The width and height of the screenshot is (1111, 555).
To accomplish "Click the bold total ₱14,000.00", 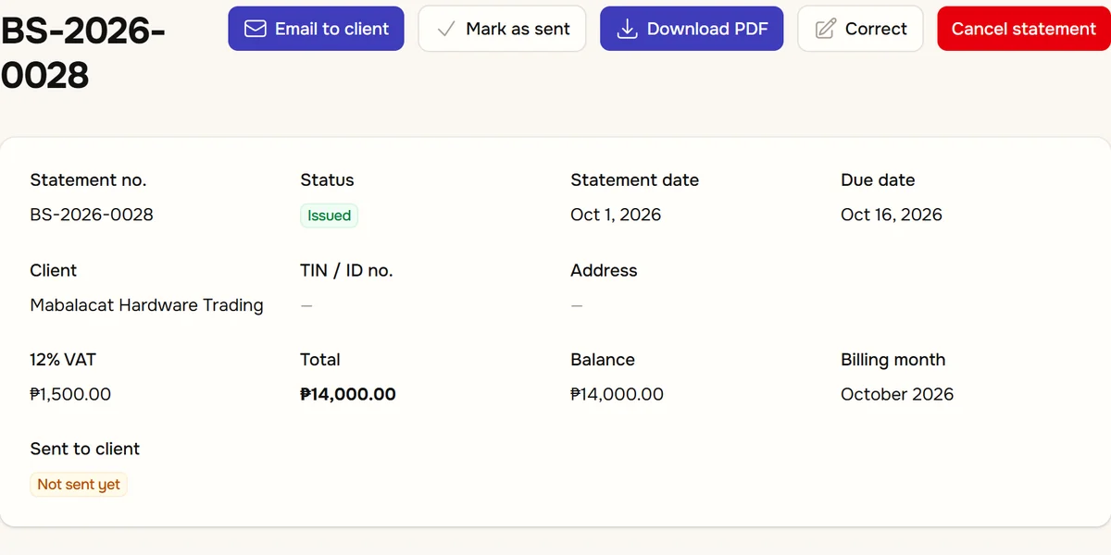I will pyautogui.click(x=348, y=394).
